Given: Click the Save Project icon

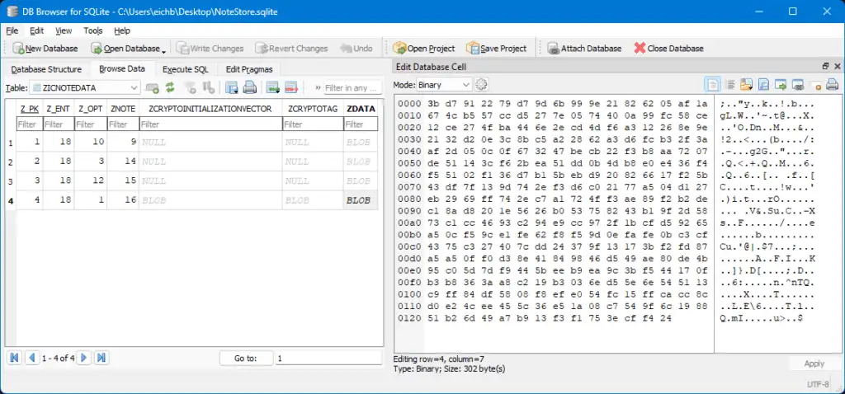Looking at the screenshot, I should [x=473, y=49].
